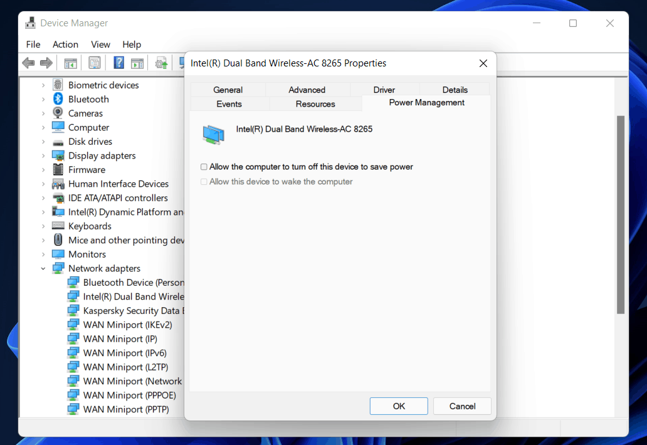Screen dimensions: 647x445
Task: Close the Wireless-AC 8265 Properties dialog
Action: tap(483, 63)
